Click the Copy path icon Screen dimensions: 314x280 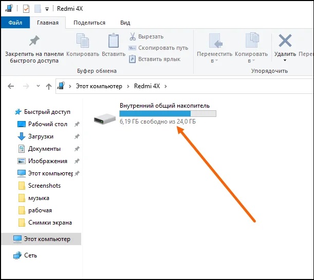click(133, 48)
